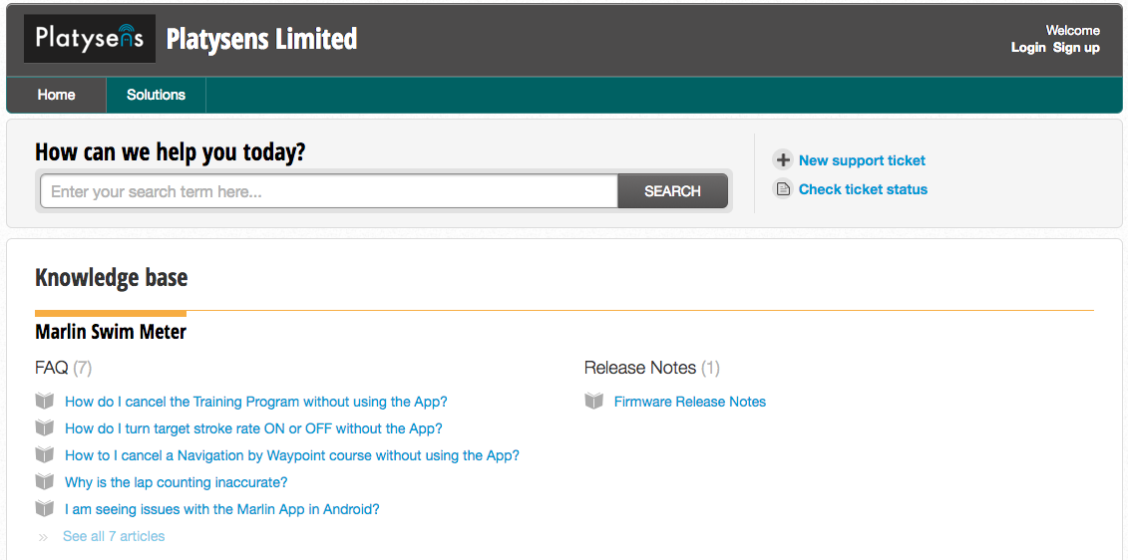Screen dimensions: 1128x560
Task: Click the Sign up link
Action: (1076, 48)
